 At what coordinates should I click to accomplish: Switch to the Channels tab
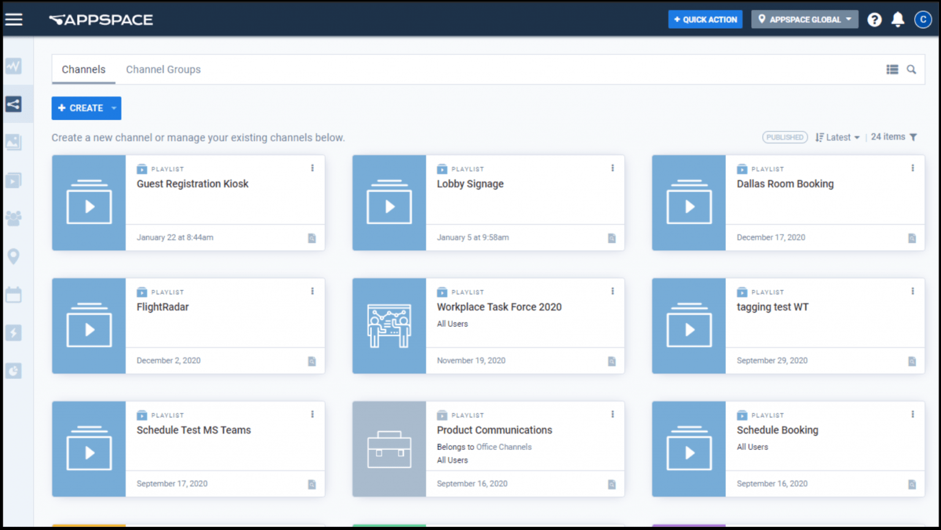tap(83, 70)
